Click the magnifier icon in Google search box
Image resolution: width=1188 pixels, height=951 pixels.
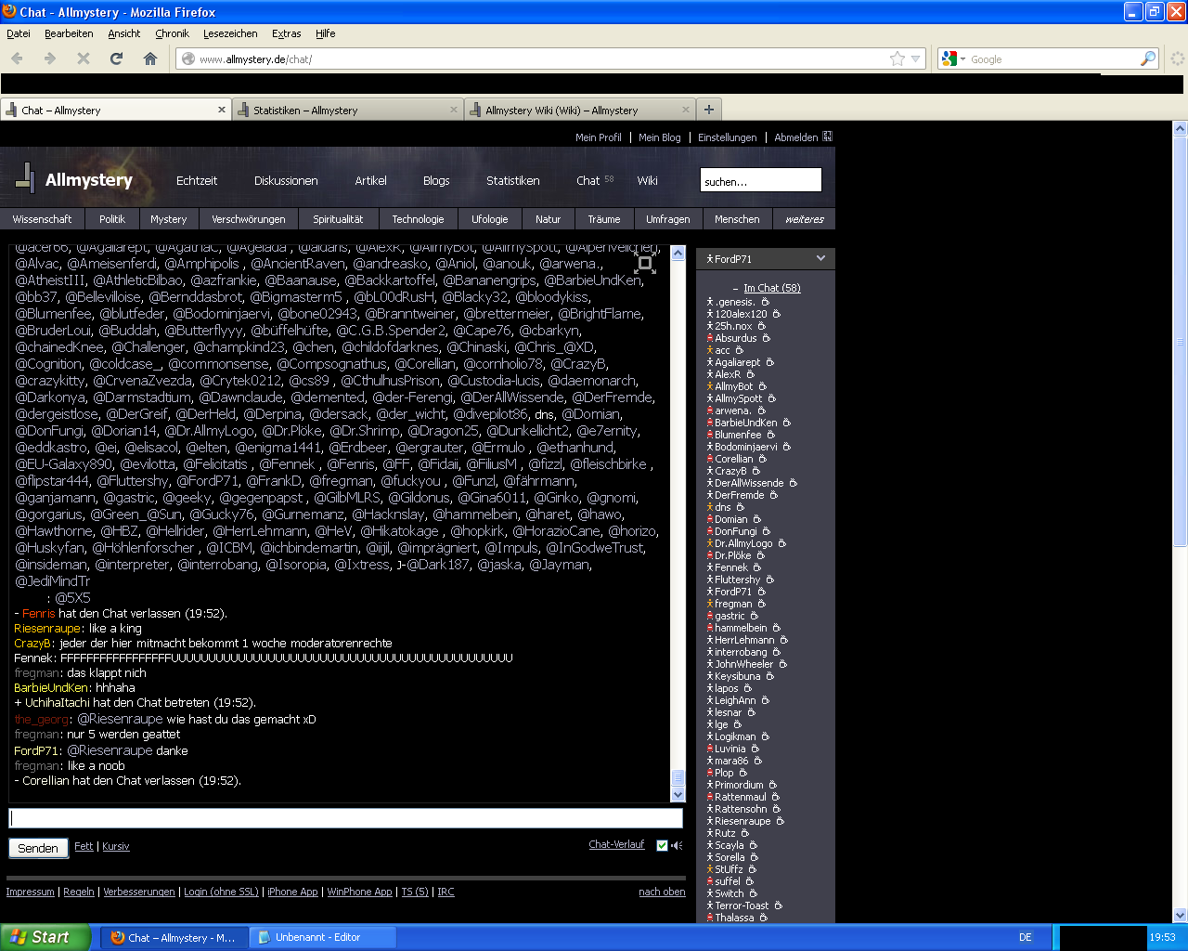click(1148, 59)
